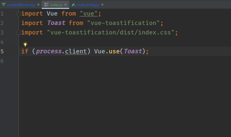
Task: Close the nuxt.config.js tab
Action: (x=102, y=5)
